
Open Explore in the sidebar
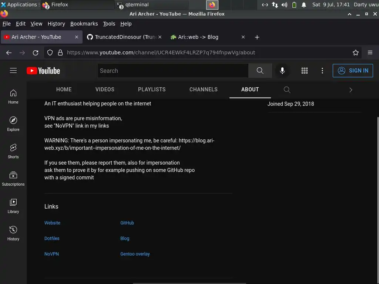click(13, 124)
